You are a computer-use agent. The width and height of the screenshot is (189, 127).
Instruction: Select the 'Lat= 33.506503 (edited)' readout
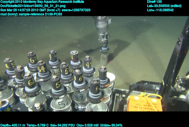164,6
